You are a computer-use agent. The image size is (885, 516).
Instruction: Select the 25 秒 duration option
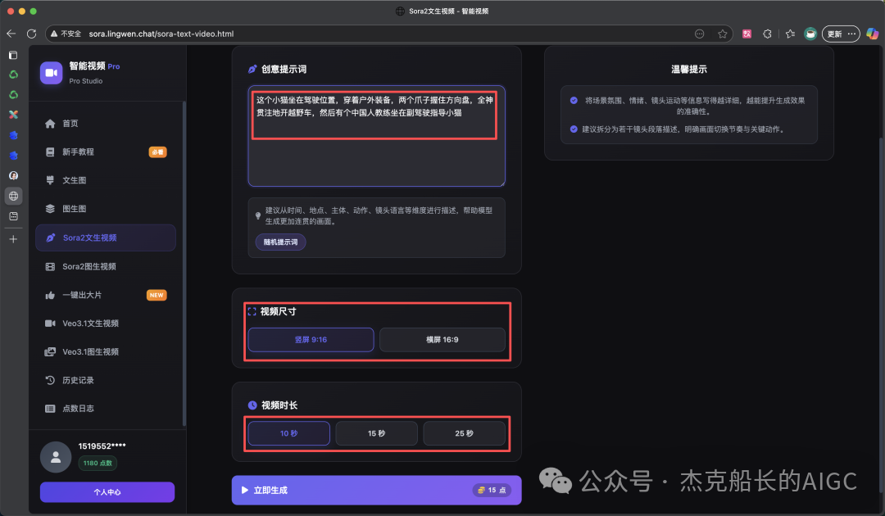pyautogui.click(x=465, y=433)
